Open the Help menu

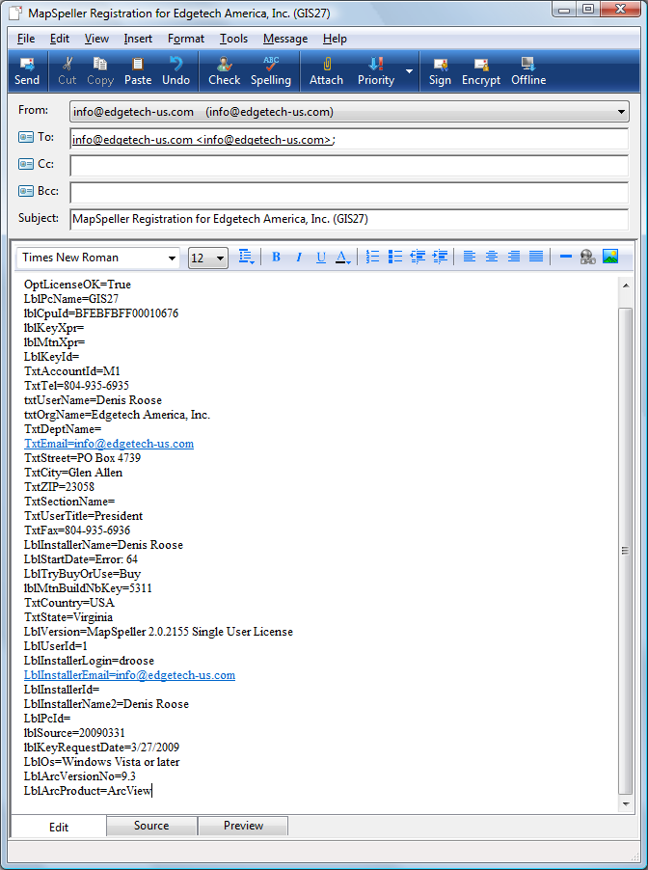pos(335,39)
